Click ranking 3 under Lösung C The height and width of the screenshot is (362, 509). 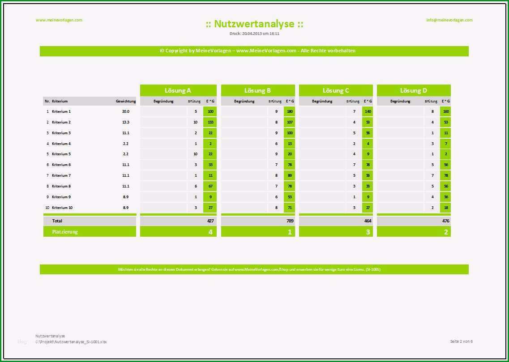(x=368, y=232)
